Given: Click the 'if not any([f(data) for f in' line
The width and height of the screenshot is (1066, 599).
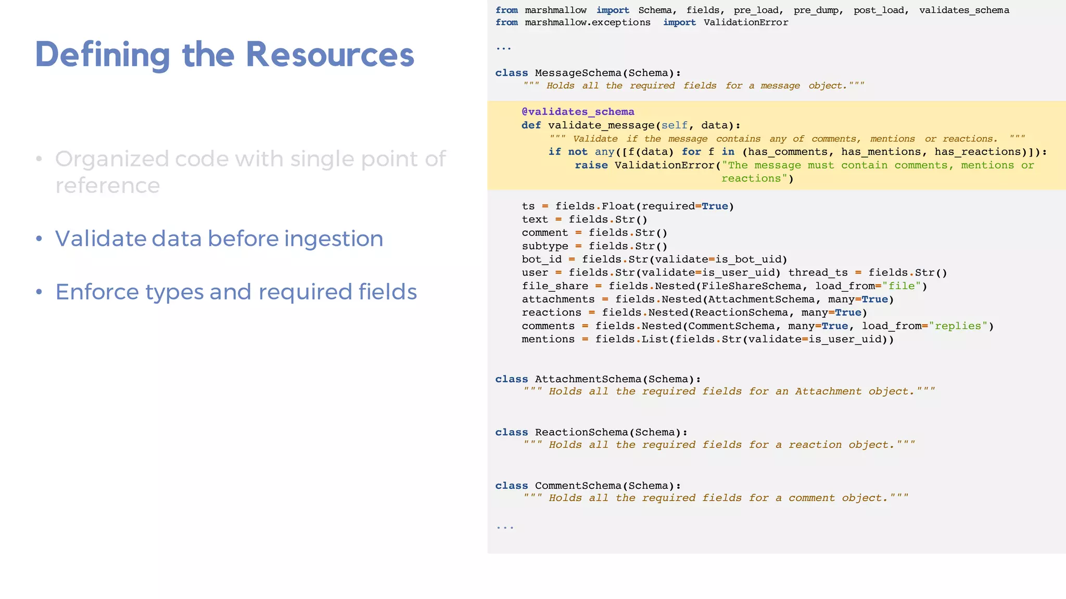Looking at the screenshot, I should [x=797, y=152].
